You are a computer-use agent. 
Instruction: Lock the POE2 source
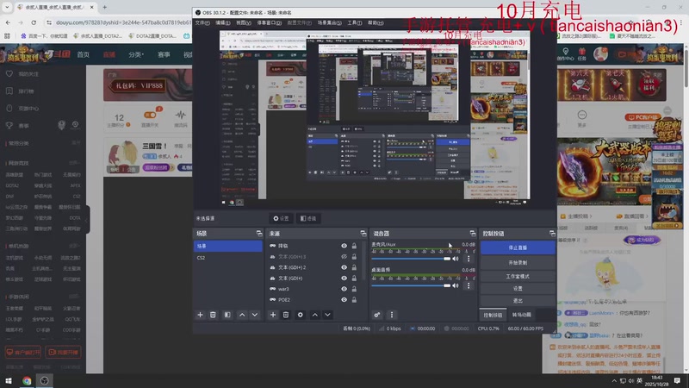tap(354, 299)
